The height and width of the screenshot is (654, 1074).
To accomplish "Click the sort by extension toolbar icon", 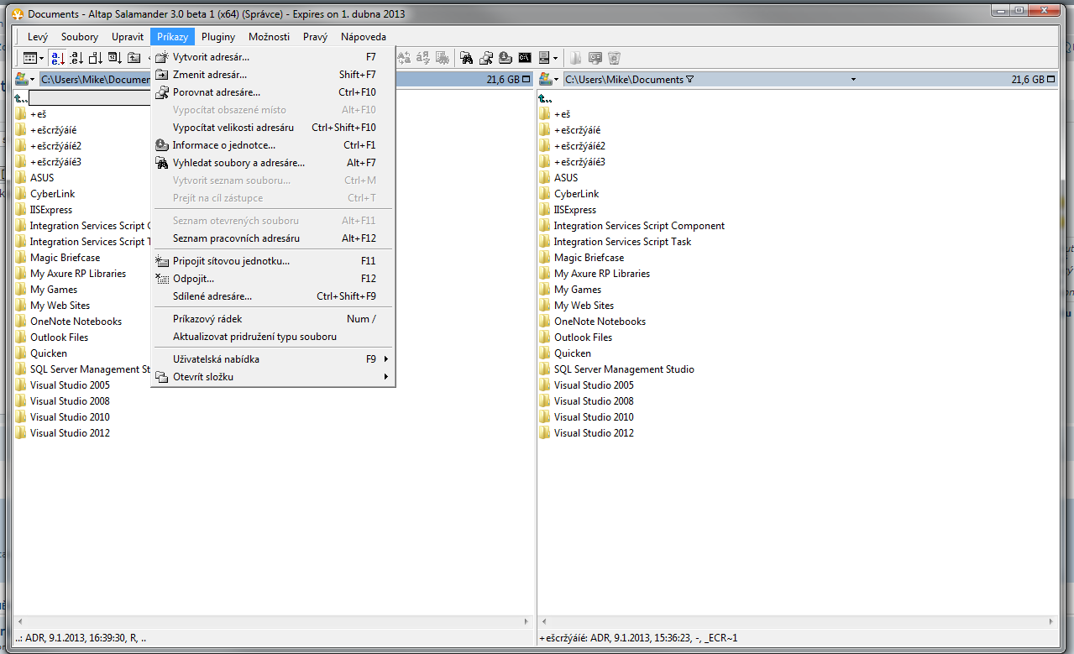I will [x=76, y=58].
